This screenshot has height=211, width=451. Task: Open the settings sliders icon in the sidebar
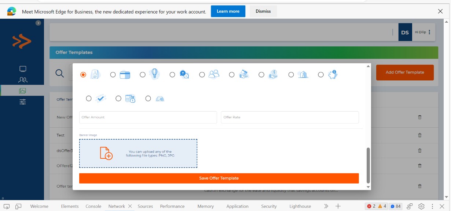pyautogui.click(x=22, y=102)
